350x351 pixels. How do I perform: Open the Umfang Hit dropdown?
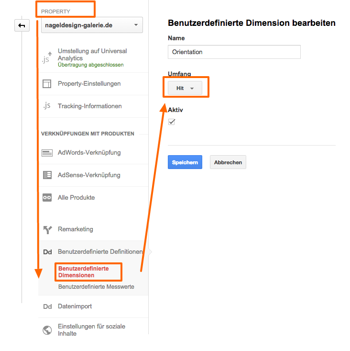coord(185,88)
